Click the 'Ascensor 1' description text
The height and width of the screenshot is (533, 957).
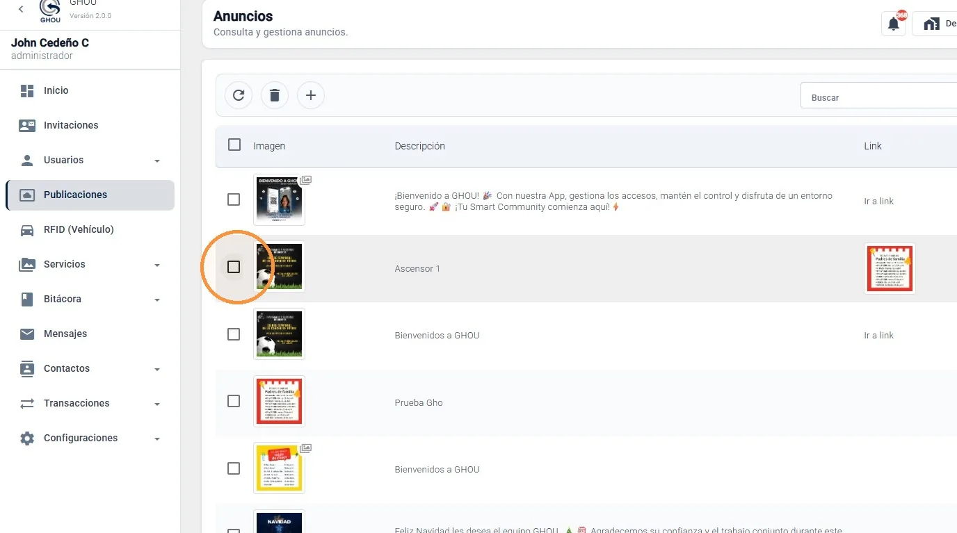coord(417,268)
